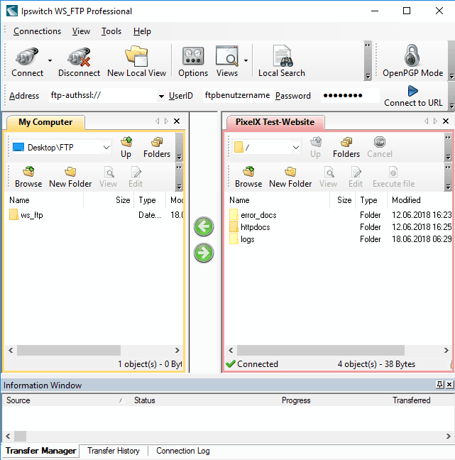This screenshot has width=455, height=460.
Task: Click the Views magnifier icon
Action: [226, 56]
